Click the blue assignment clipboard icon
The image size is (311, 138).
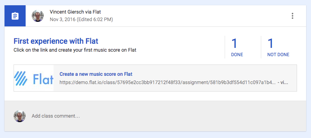coord(15,16)
